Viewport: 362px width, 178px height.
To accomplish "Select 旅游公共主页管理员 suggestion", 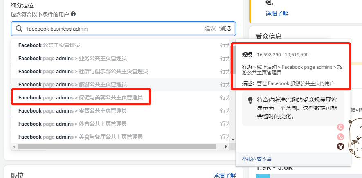I will [120, 84].
